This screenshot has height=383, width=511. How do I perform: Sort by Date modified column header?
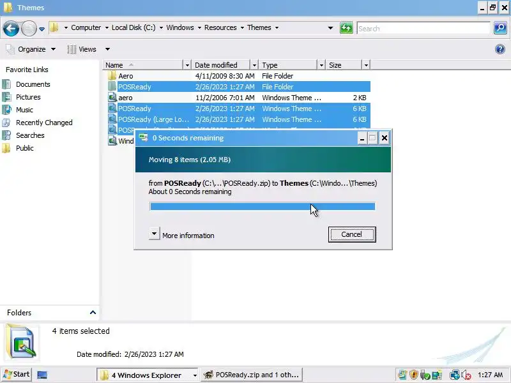(221, 65)
